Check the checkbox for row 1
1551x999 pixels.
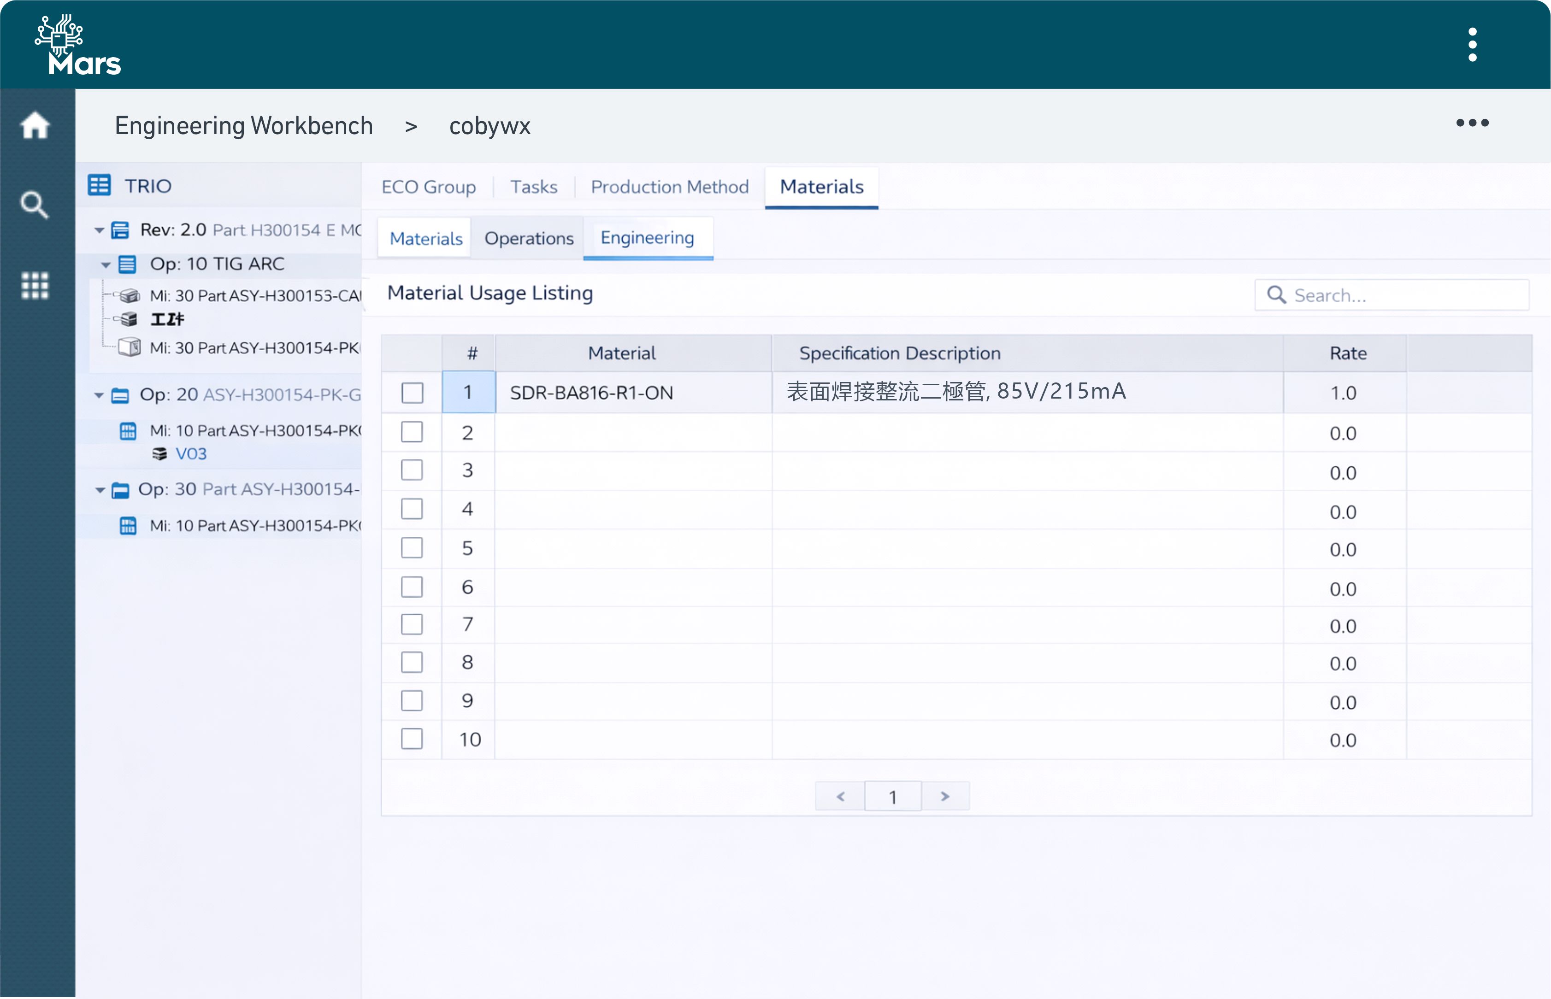tap(412, 393)
